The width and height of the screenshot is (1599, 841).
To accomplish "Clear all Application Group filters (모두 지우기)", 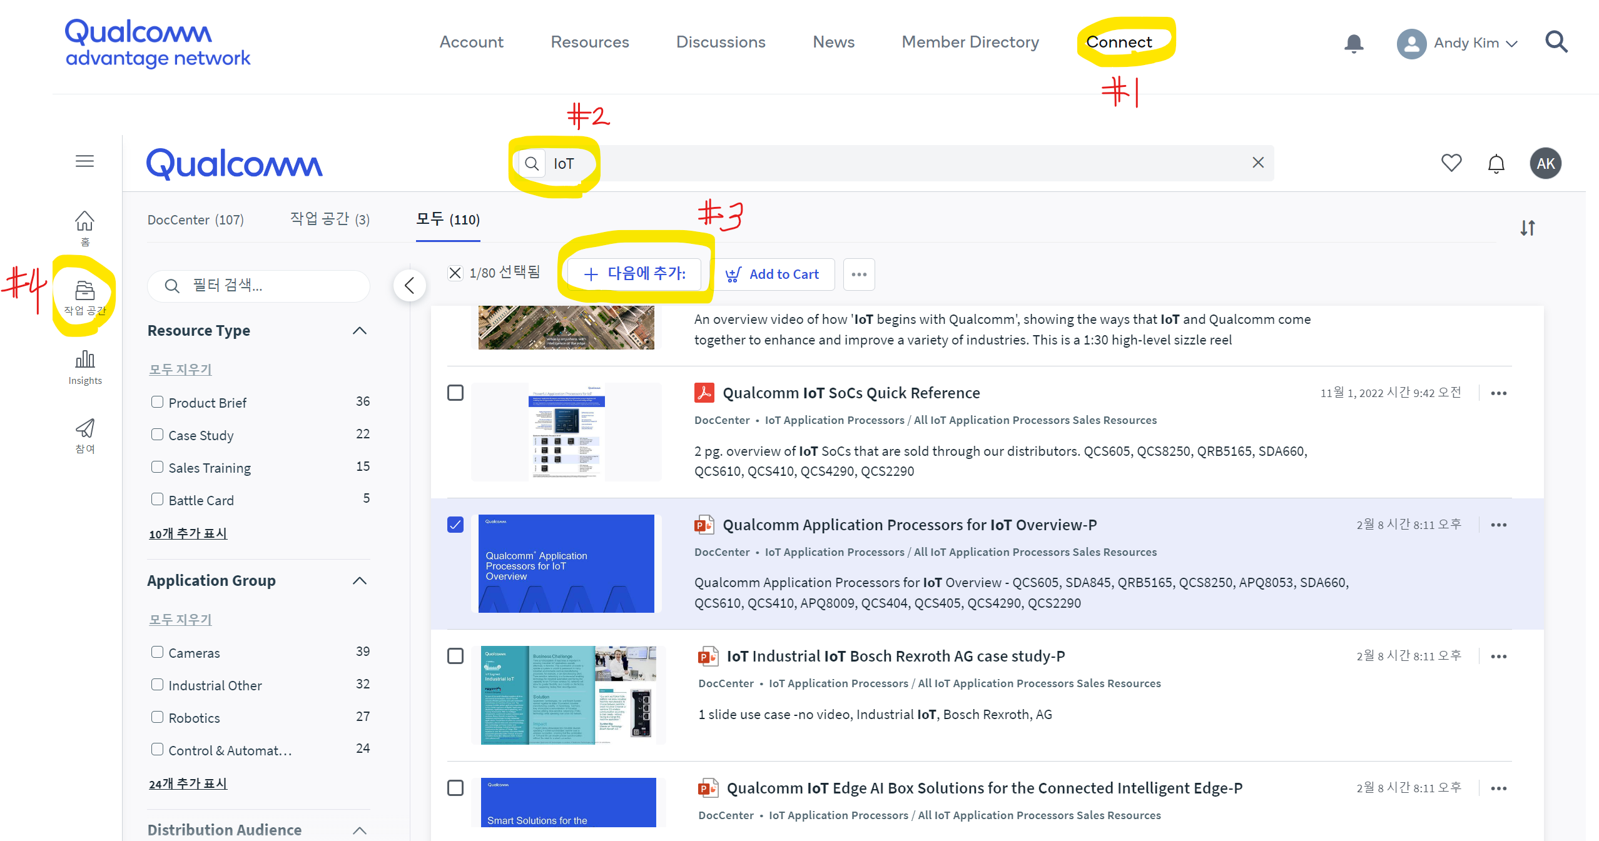I will click(x=180, y=620).
